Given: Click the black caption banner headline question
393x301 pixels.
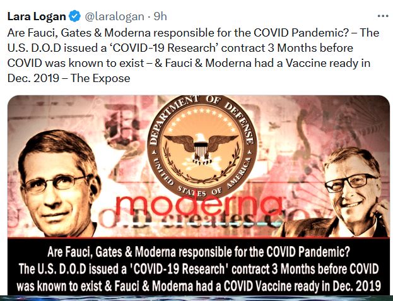Looking at the screenshot, I should [x=199, y=252].
